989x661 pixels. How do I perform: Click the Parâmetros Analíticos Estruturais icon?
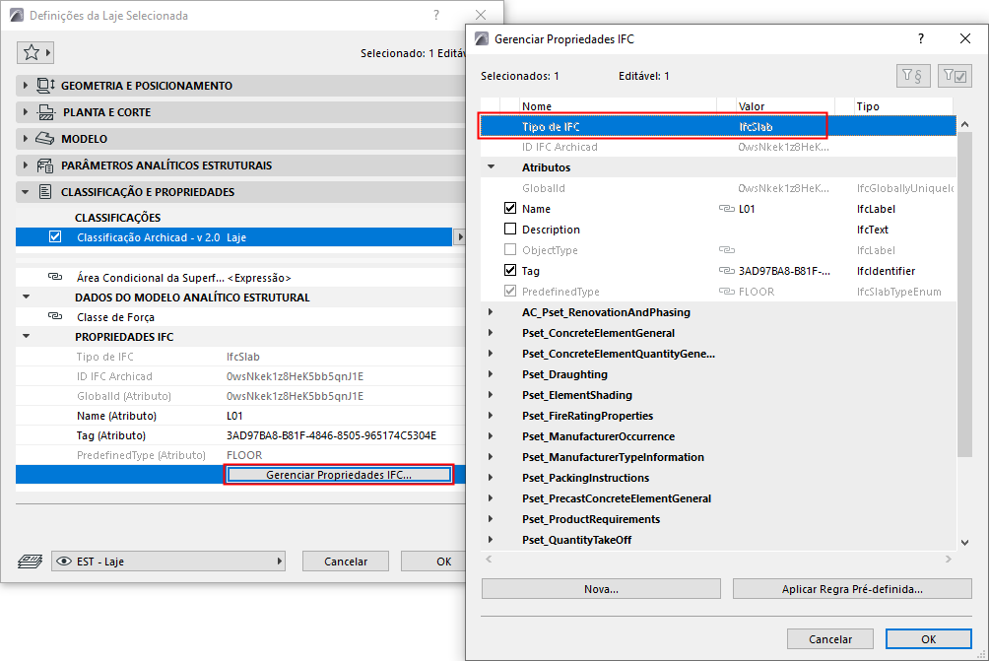click(x=44, y=165)
